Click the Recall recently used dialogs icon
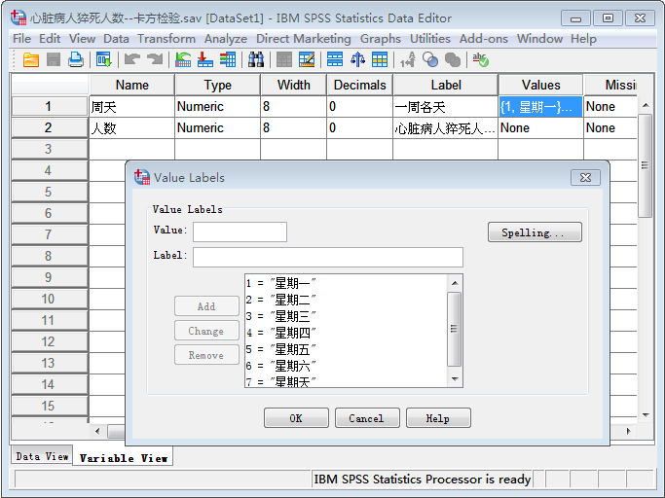The width and height of the screenshot is (665, 498). [104, 60]
